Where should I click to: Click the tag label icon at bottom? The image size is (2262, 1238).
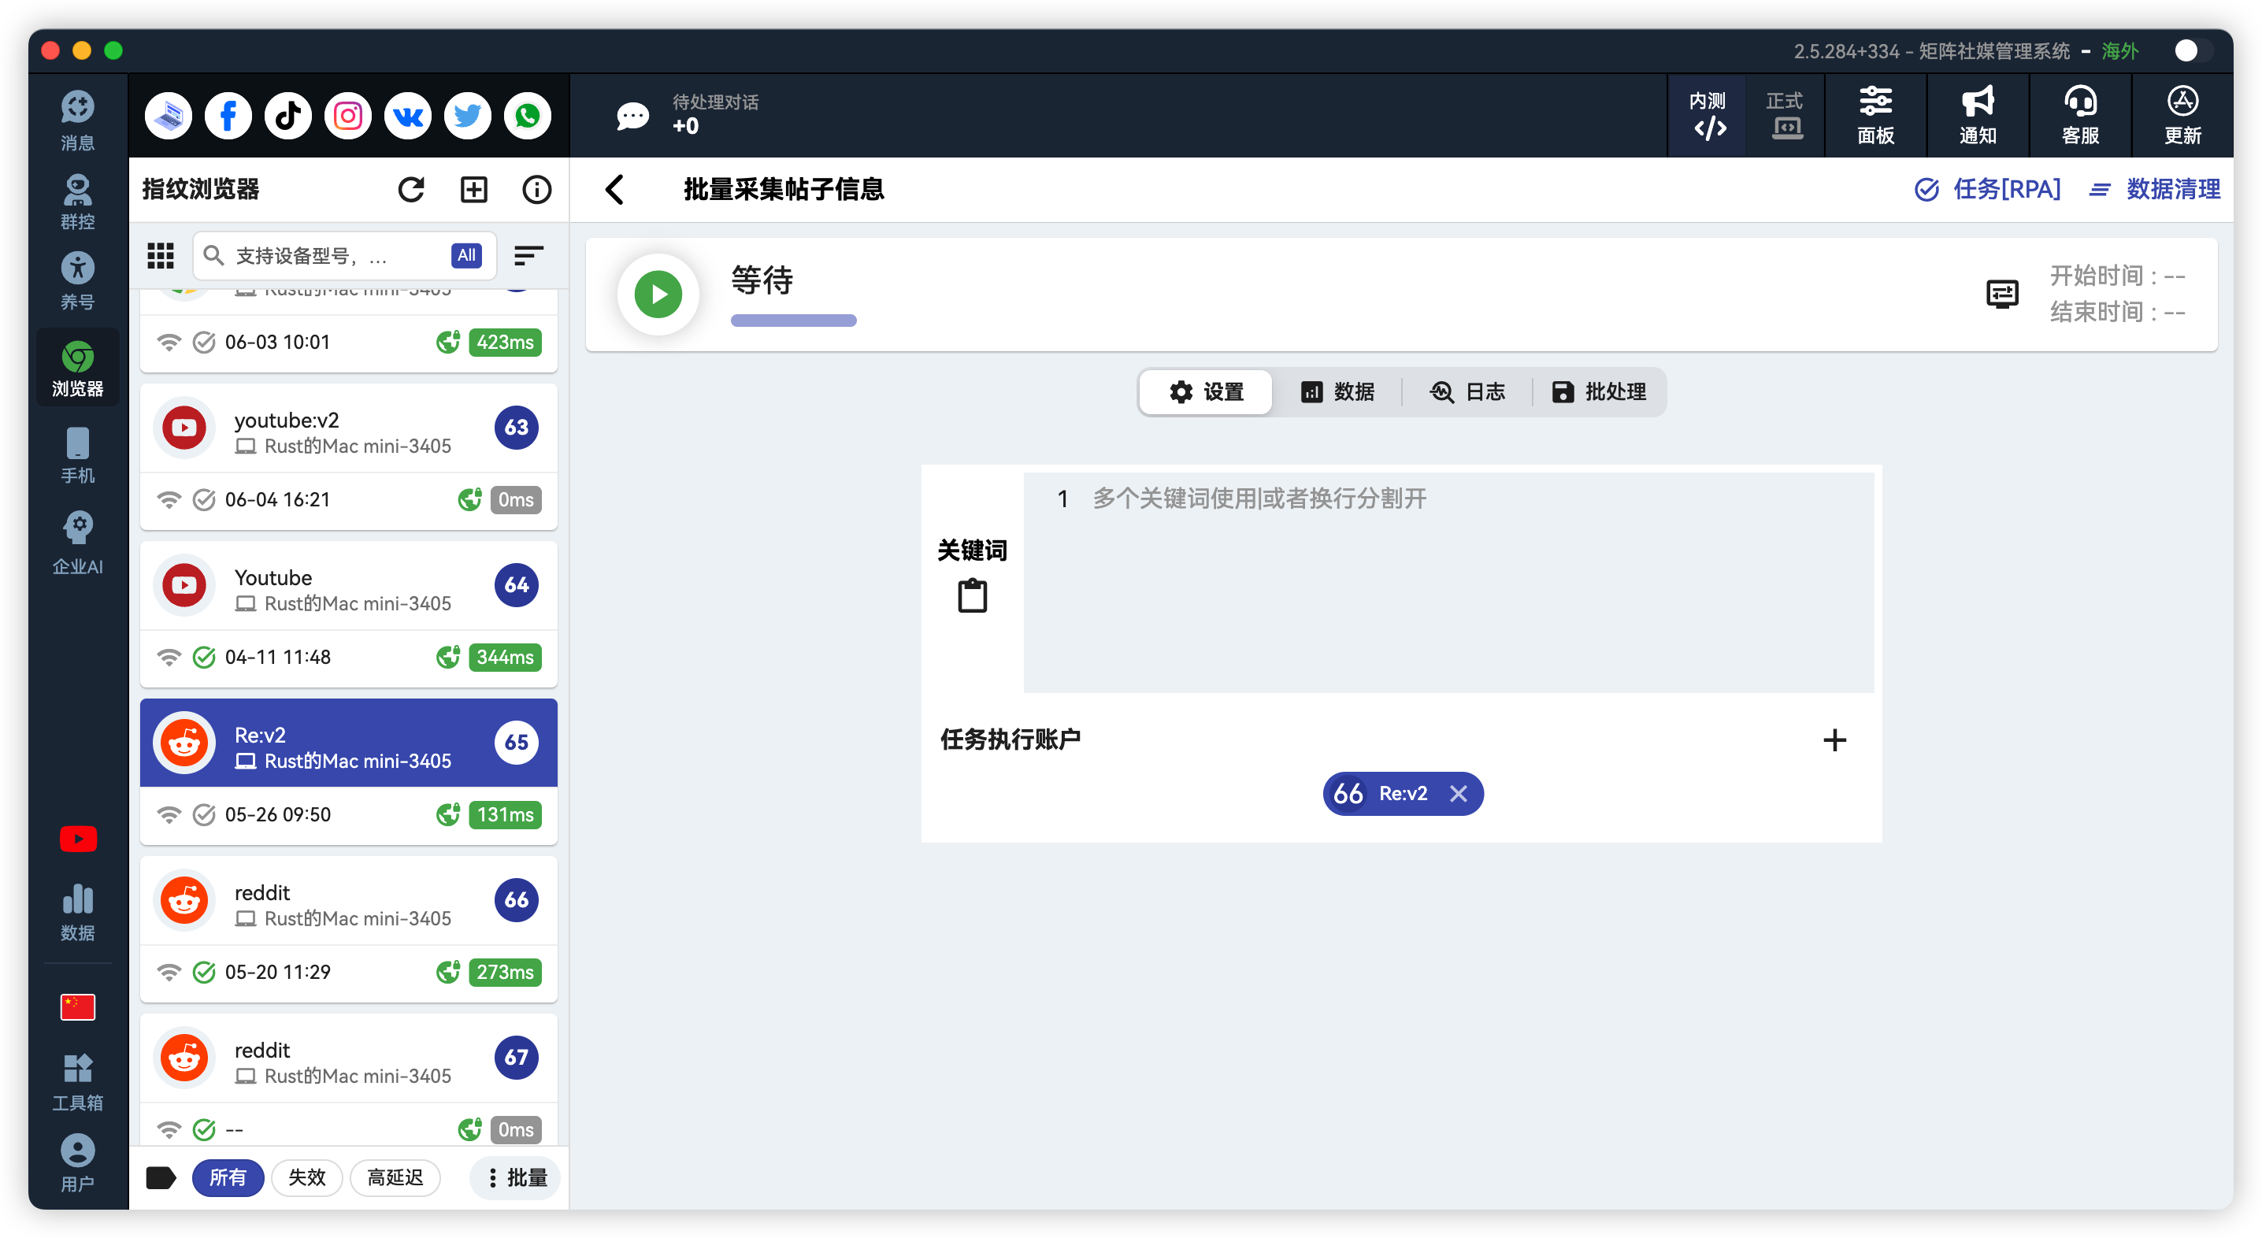(x=161, y=1177)
